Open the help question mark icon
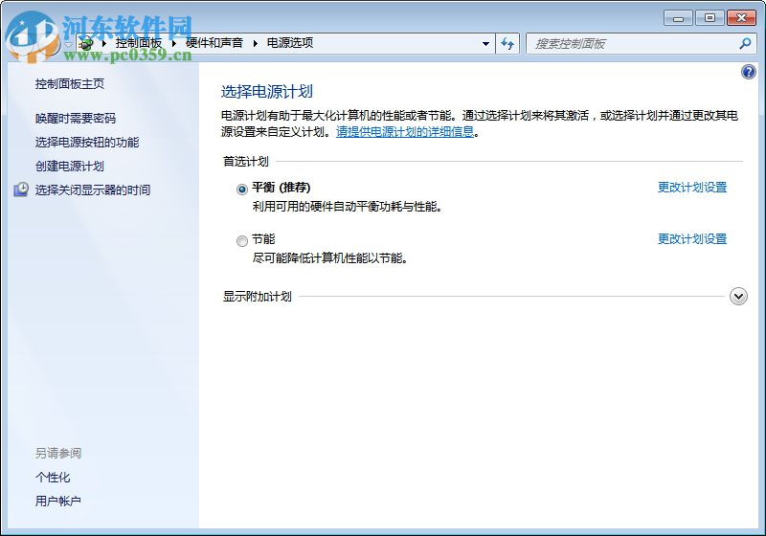This screenshot has width=766, height=536. 748,72
